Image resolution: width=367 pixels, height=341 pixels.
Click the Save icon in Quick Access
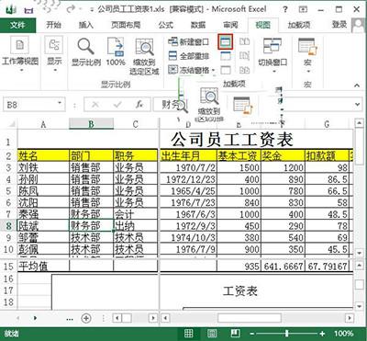click(x=28, y=11)
